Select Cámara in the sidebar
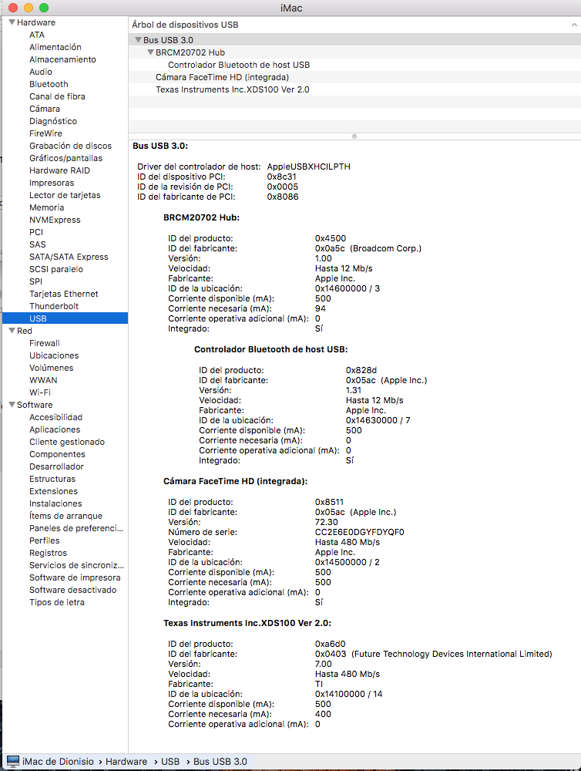The height and width of the screenshot is (771, 581). point(44,109)
